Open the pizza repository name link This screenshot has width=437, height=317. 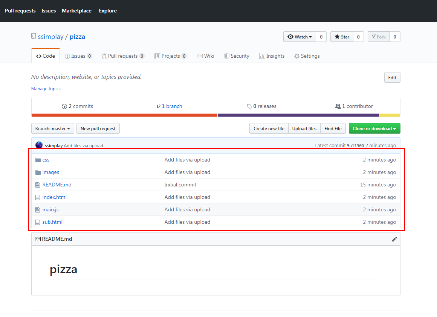(x=77, y=37)
